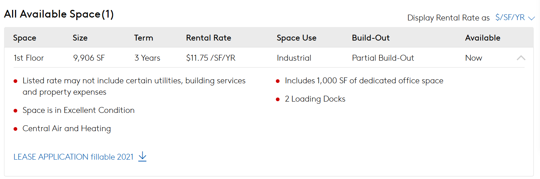
Task: Open the Display Rental Rate $/SF/YR dropdown
Action: 515,18
